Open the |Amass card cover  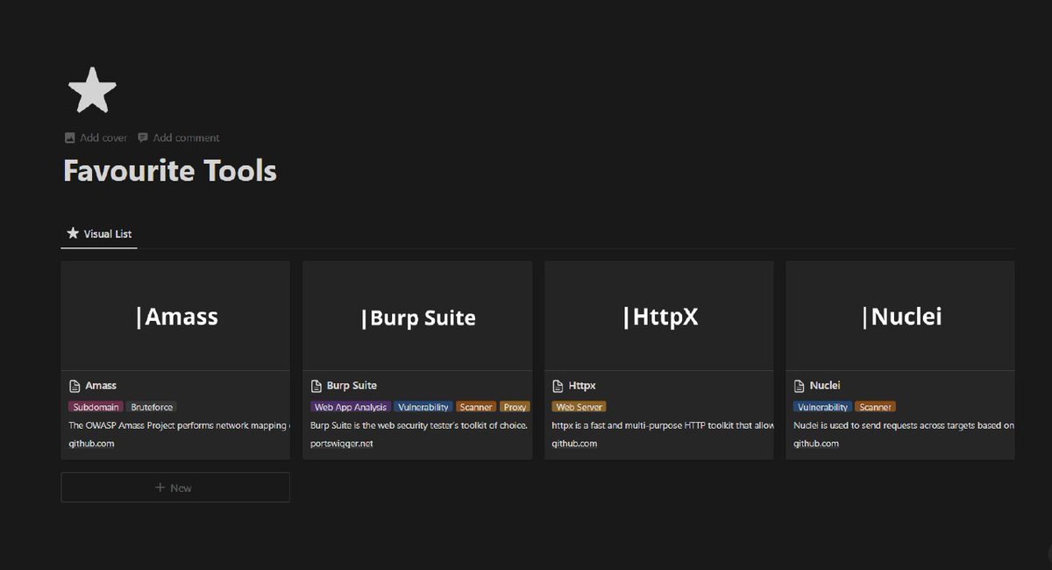tap(175, 316)
